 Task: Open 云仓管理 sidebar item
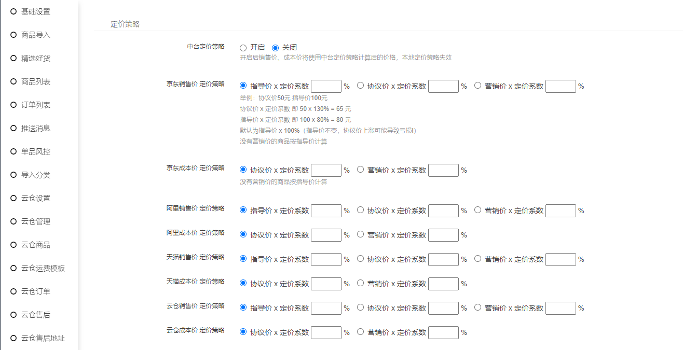click(x=36, y=221)
